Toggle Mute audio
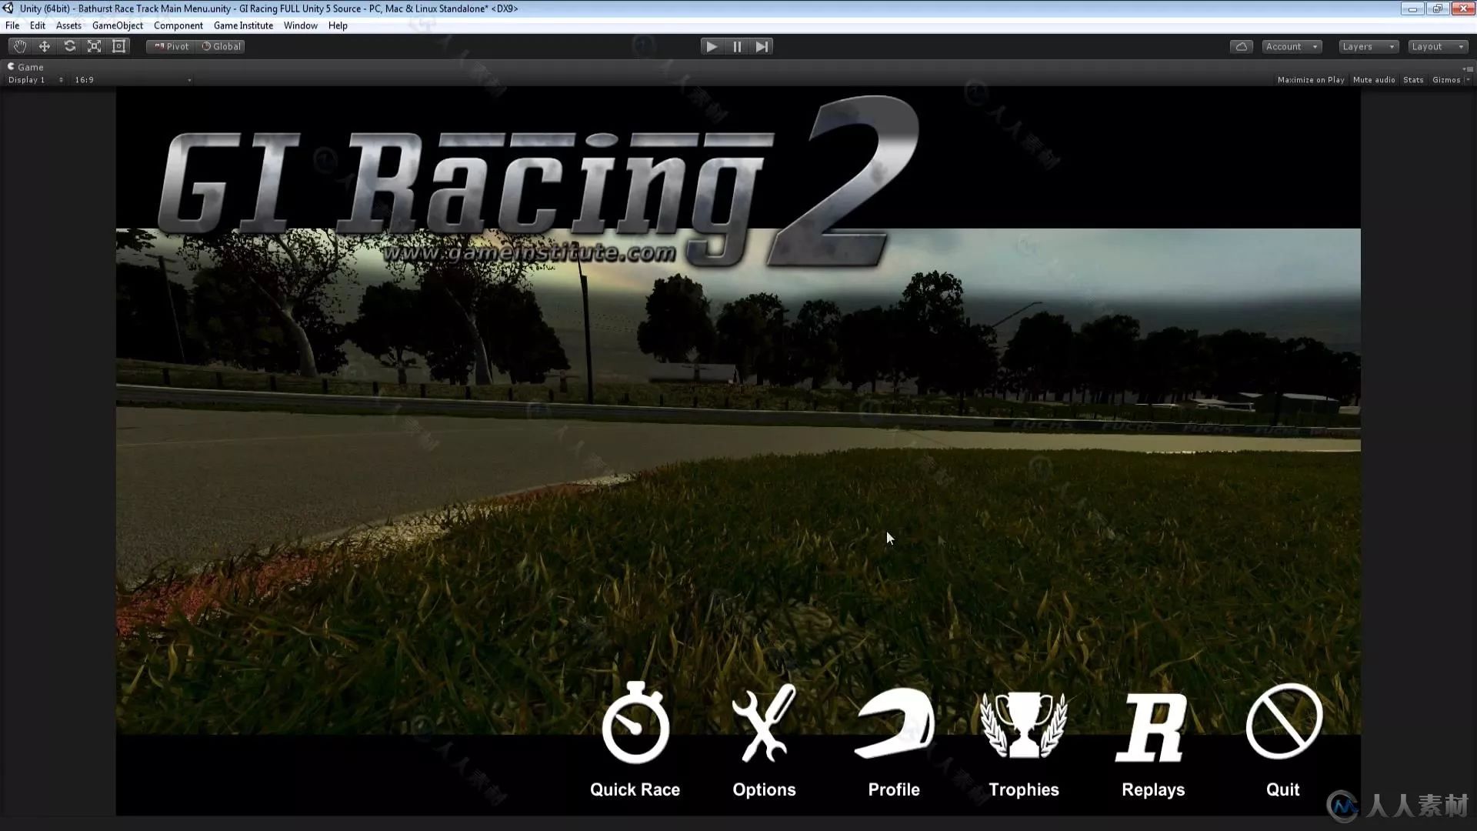 pos(1373,80)
